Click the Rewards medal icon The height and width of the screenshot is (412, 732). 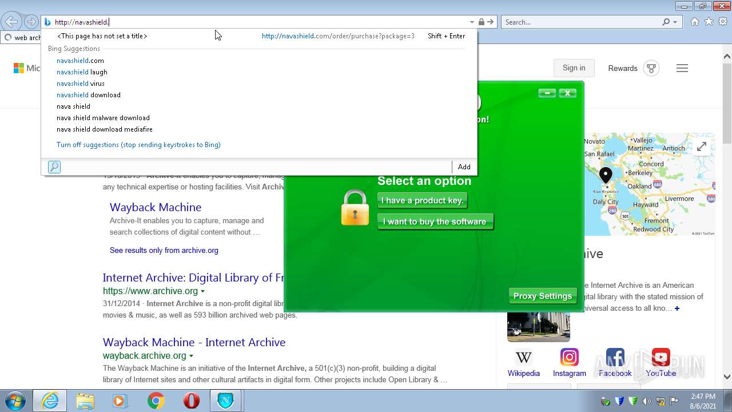(651, 68)
